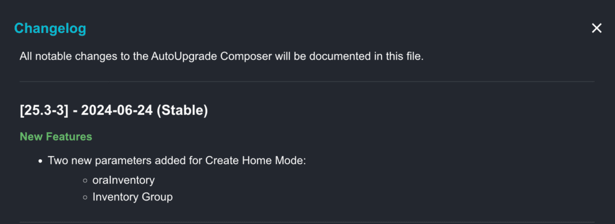Viewport: 615px width, 224px height.
Task: Click the sentence about notable changes being documented
Action: pos(222,56)
